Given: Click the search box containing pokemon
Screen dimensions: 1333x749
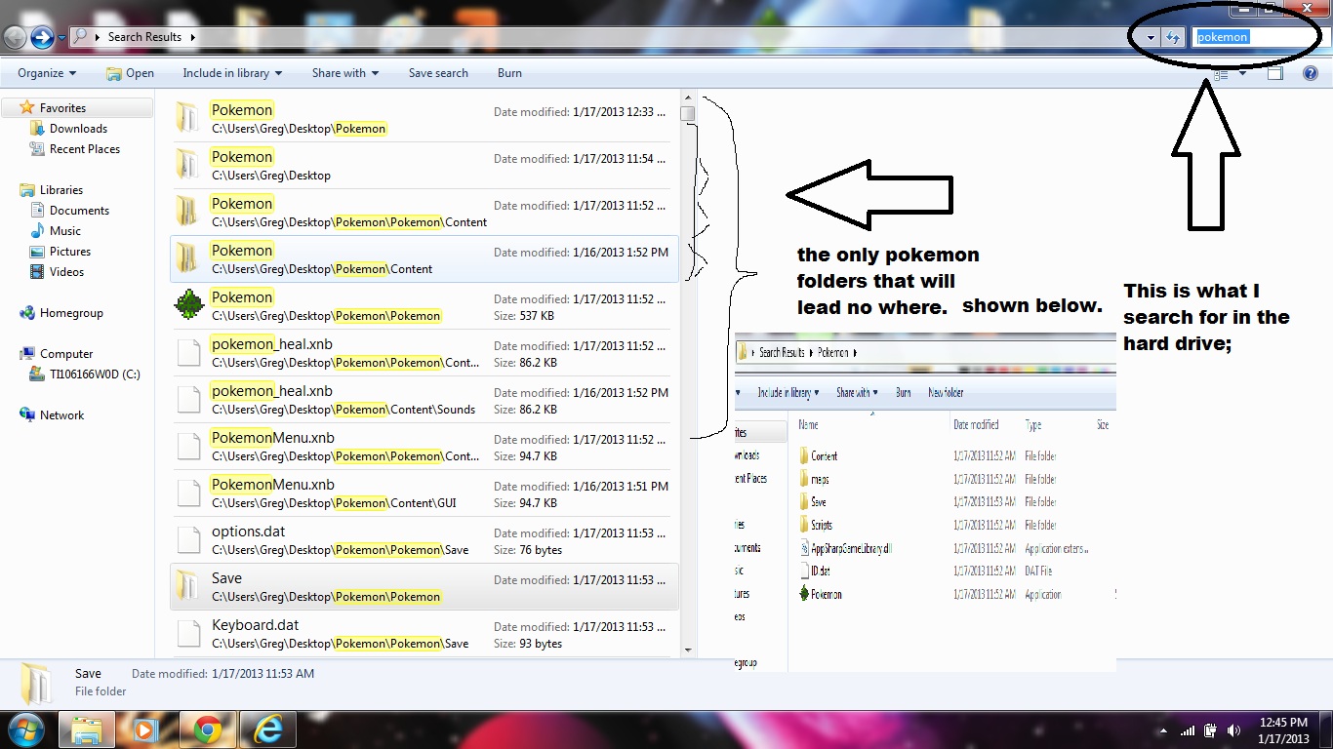Looking at the screenshot, I should [1255, 37].
